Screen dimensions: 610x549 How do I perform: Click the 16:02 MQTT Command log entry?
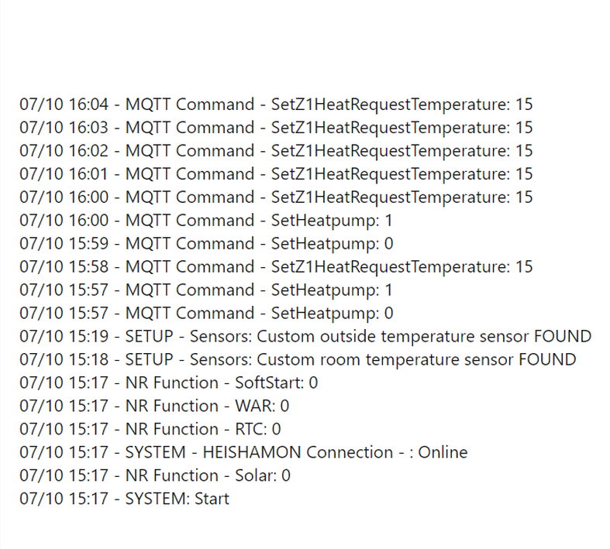point(276,151)
